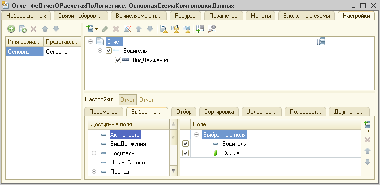Viewport: 380px width, 185px height.
Task: Click the load standard settings icon
Action: [164, 29]
